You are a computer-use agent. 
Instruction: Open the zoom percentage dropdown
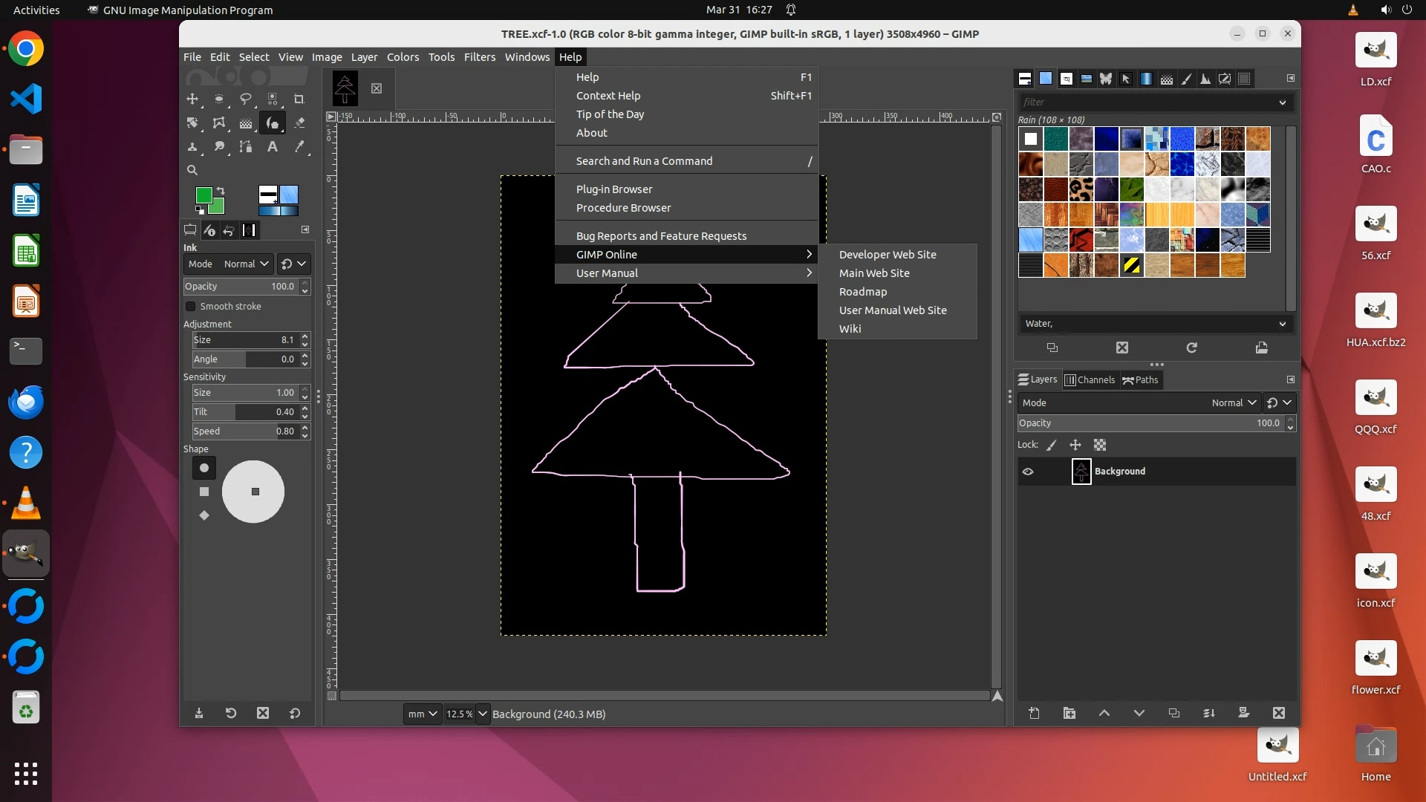click(x=483, y=714)
